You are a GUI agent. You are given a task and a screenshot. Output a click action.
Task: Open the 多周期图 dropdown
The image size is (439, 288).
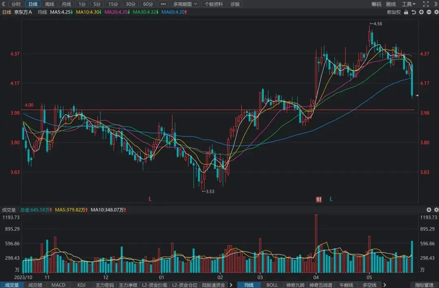point(185,4)
